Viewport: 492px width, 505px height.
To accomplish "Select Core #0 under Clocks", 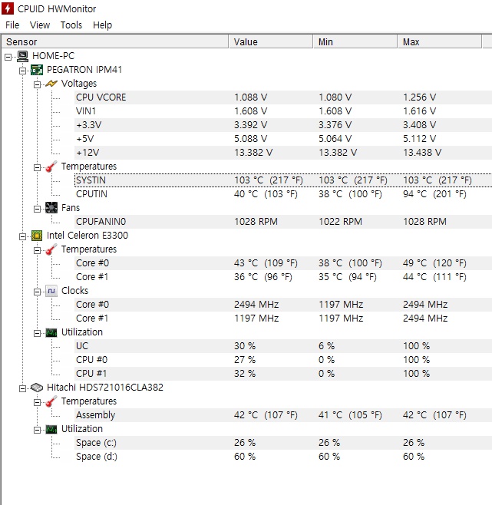I will point(283,305).
